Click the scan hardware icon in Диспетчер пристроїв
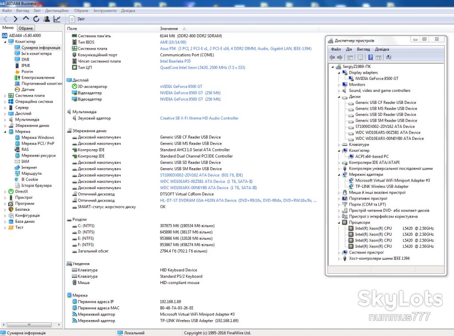454x336 pixels. [388, 57]
